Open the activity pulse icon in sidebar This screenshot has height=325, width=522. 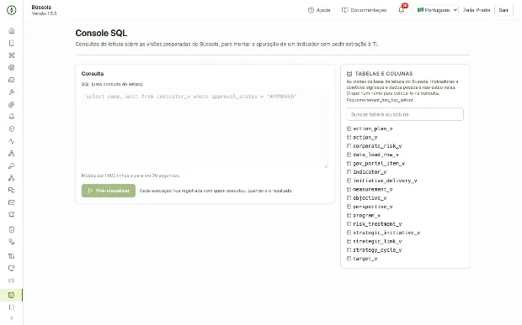tap(11, 141)
